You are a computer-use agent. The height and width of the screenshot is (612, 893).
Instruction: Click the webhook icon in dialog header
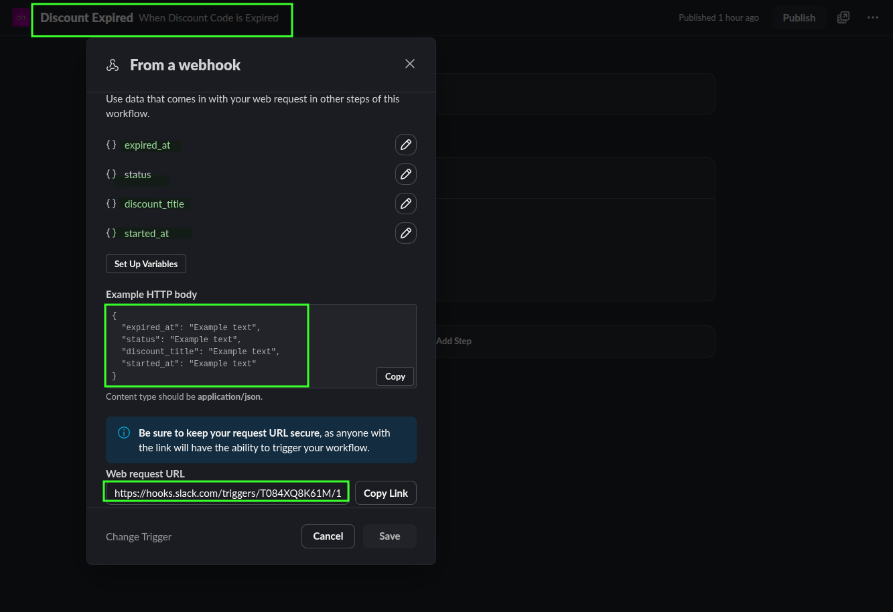point(113,65)
